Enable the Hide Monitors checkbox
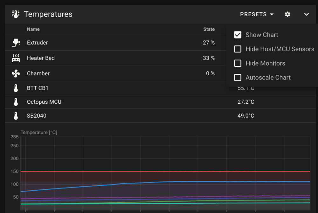318x213 pixels. point(238,63)
